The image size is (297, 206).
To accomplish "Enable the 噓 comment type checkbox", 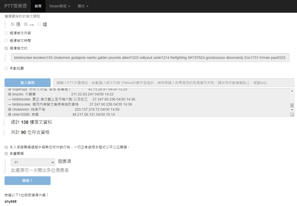I will (39, 24).
